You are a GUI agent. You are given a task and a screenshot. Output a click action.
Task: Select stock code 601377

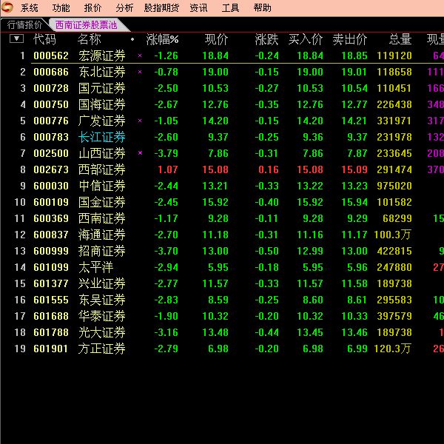51,283
